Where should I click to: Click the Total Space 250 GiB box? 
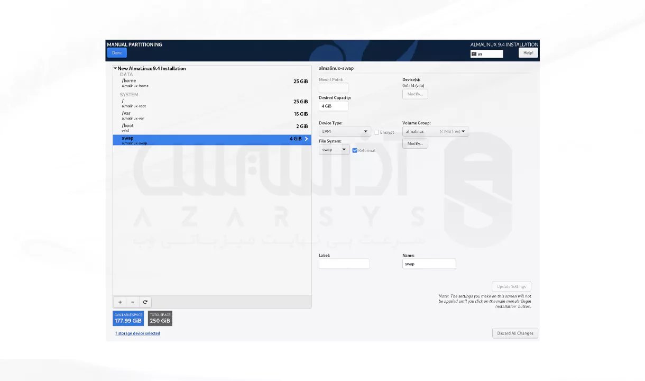coord(160,318)
